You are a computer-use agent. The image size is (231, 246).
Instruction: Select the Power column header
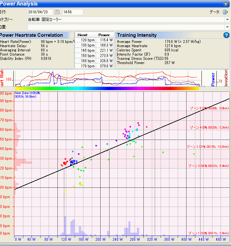click(x=104, y=35)
